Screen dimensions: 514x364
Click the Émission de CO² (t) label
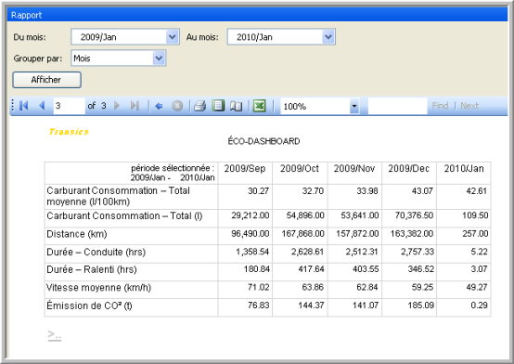click(89, 305)
